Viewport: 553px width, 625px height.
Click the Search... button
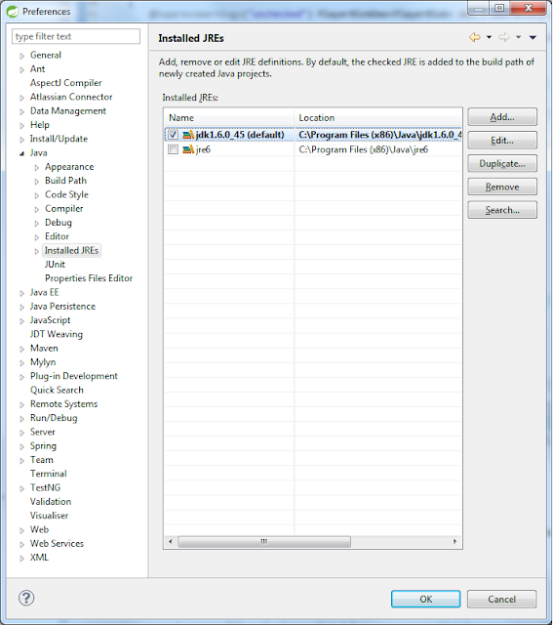pyautogui.click(x=502, y=210)
